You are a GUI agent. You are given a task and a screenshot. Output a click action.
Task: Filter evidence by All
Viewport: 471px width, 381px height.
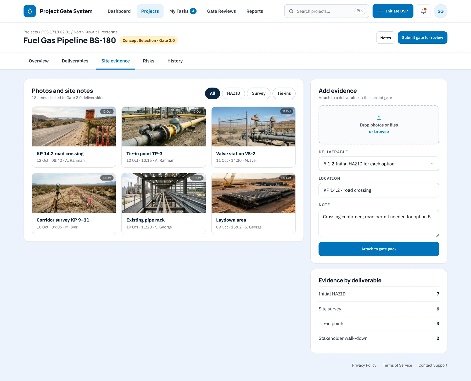[x=212, y=93]
